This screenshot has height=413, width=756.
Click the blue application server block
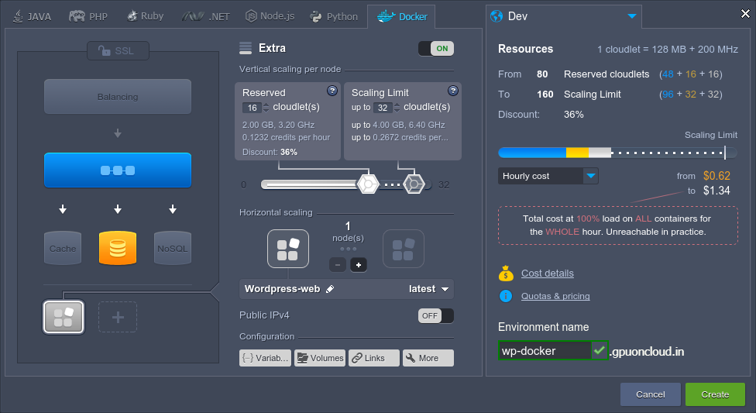[118, 170]
